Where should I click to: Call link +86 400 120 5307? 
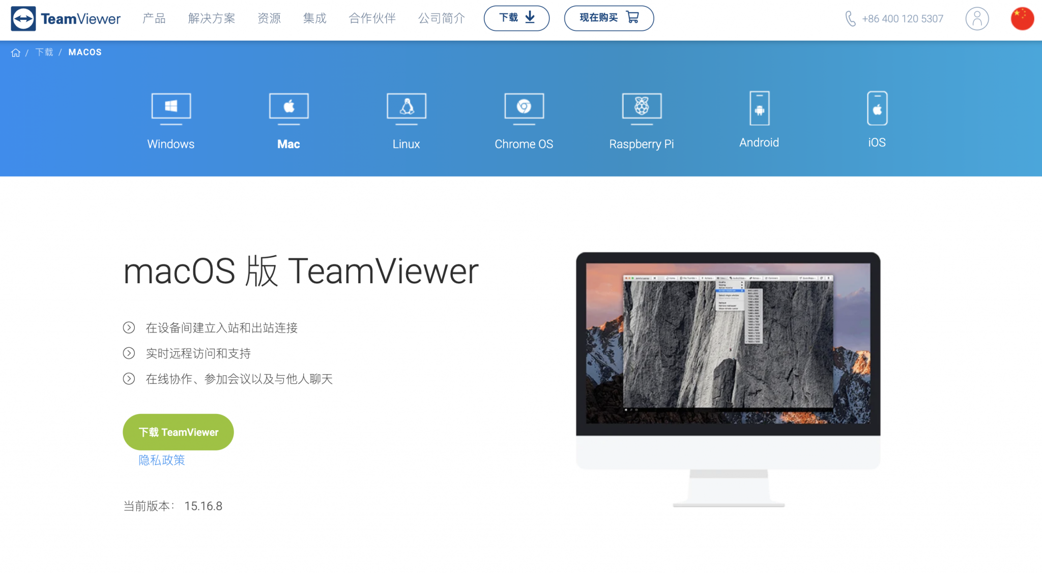coord(903,19)
